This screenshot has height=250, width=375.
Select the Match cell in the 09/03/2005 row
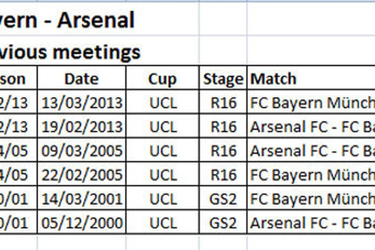[311, 151]
